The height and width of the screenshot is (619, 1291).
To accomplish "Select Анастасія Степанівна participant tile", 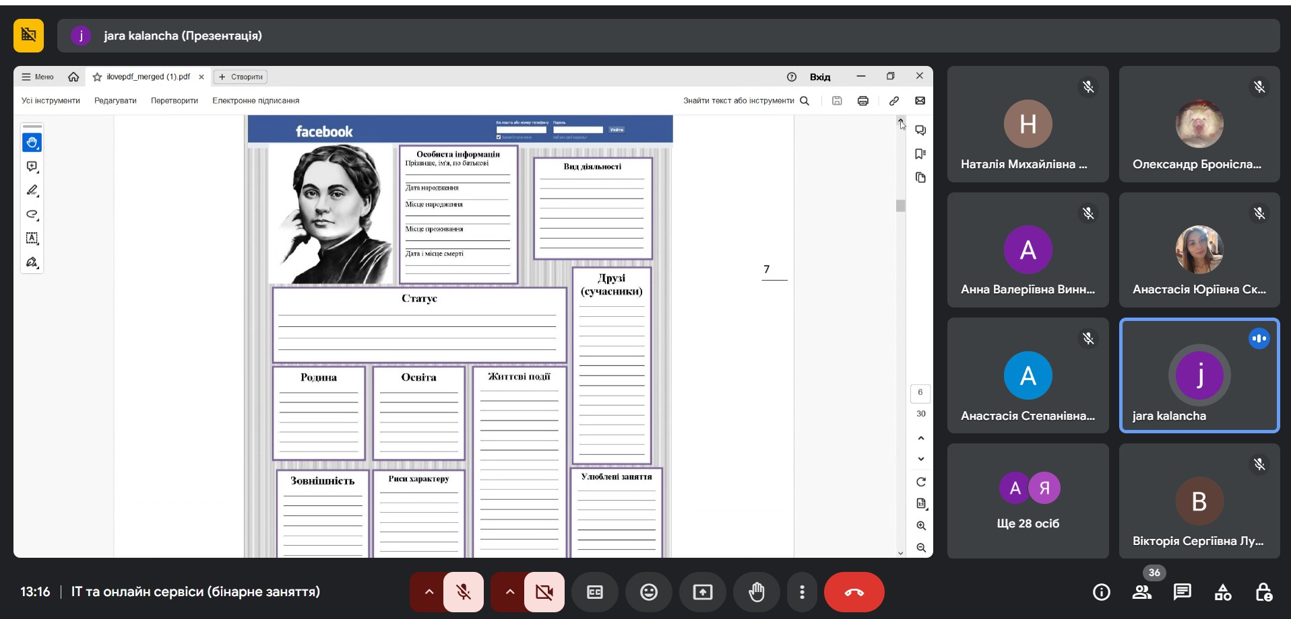I will (1028, 375).
